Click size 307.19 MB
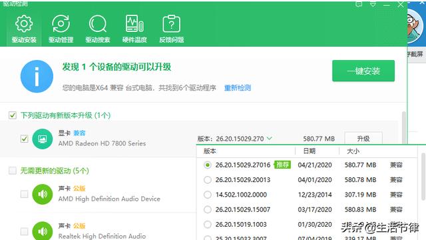 point(361,195)
